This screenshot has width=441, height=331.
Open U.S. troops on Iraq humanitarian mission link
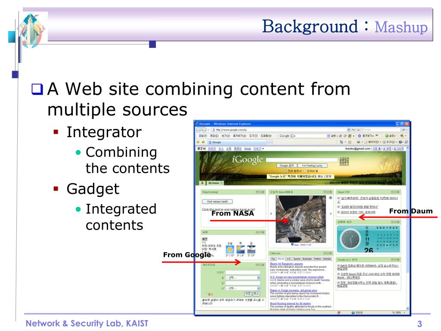point(296,277)
